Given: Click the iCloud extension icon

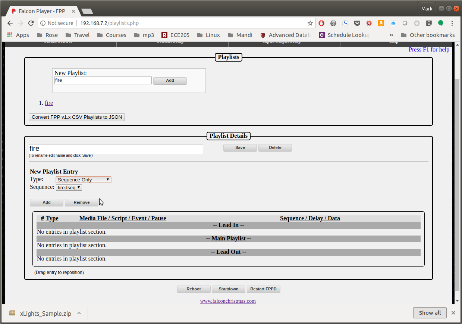Looking at the screenshot, I should (393, 23).
